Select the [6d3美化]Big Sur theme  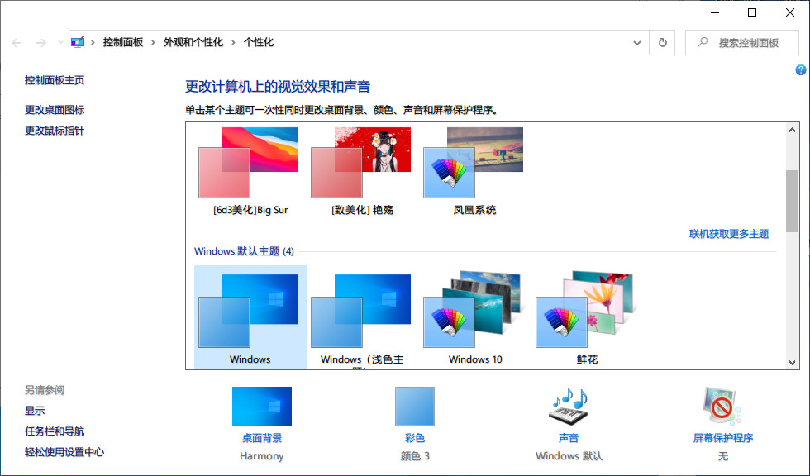250,172
